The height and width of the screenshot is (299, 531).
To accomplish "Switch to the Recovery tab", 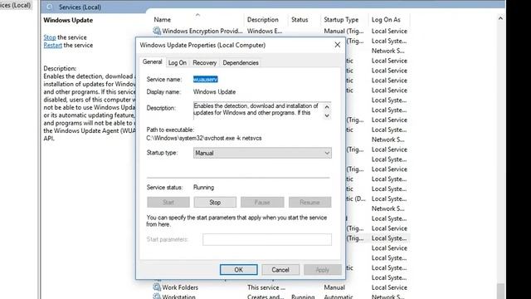I will (x=205, y=63).
